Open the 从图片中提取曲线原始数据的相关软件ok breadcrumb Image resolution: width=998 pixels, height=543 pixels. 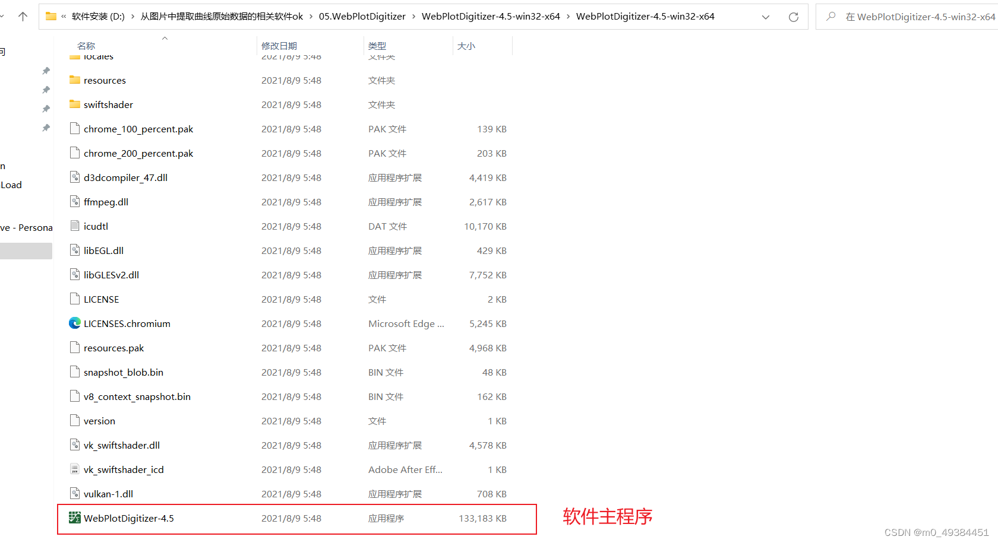[222, 17]
